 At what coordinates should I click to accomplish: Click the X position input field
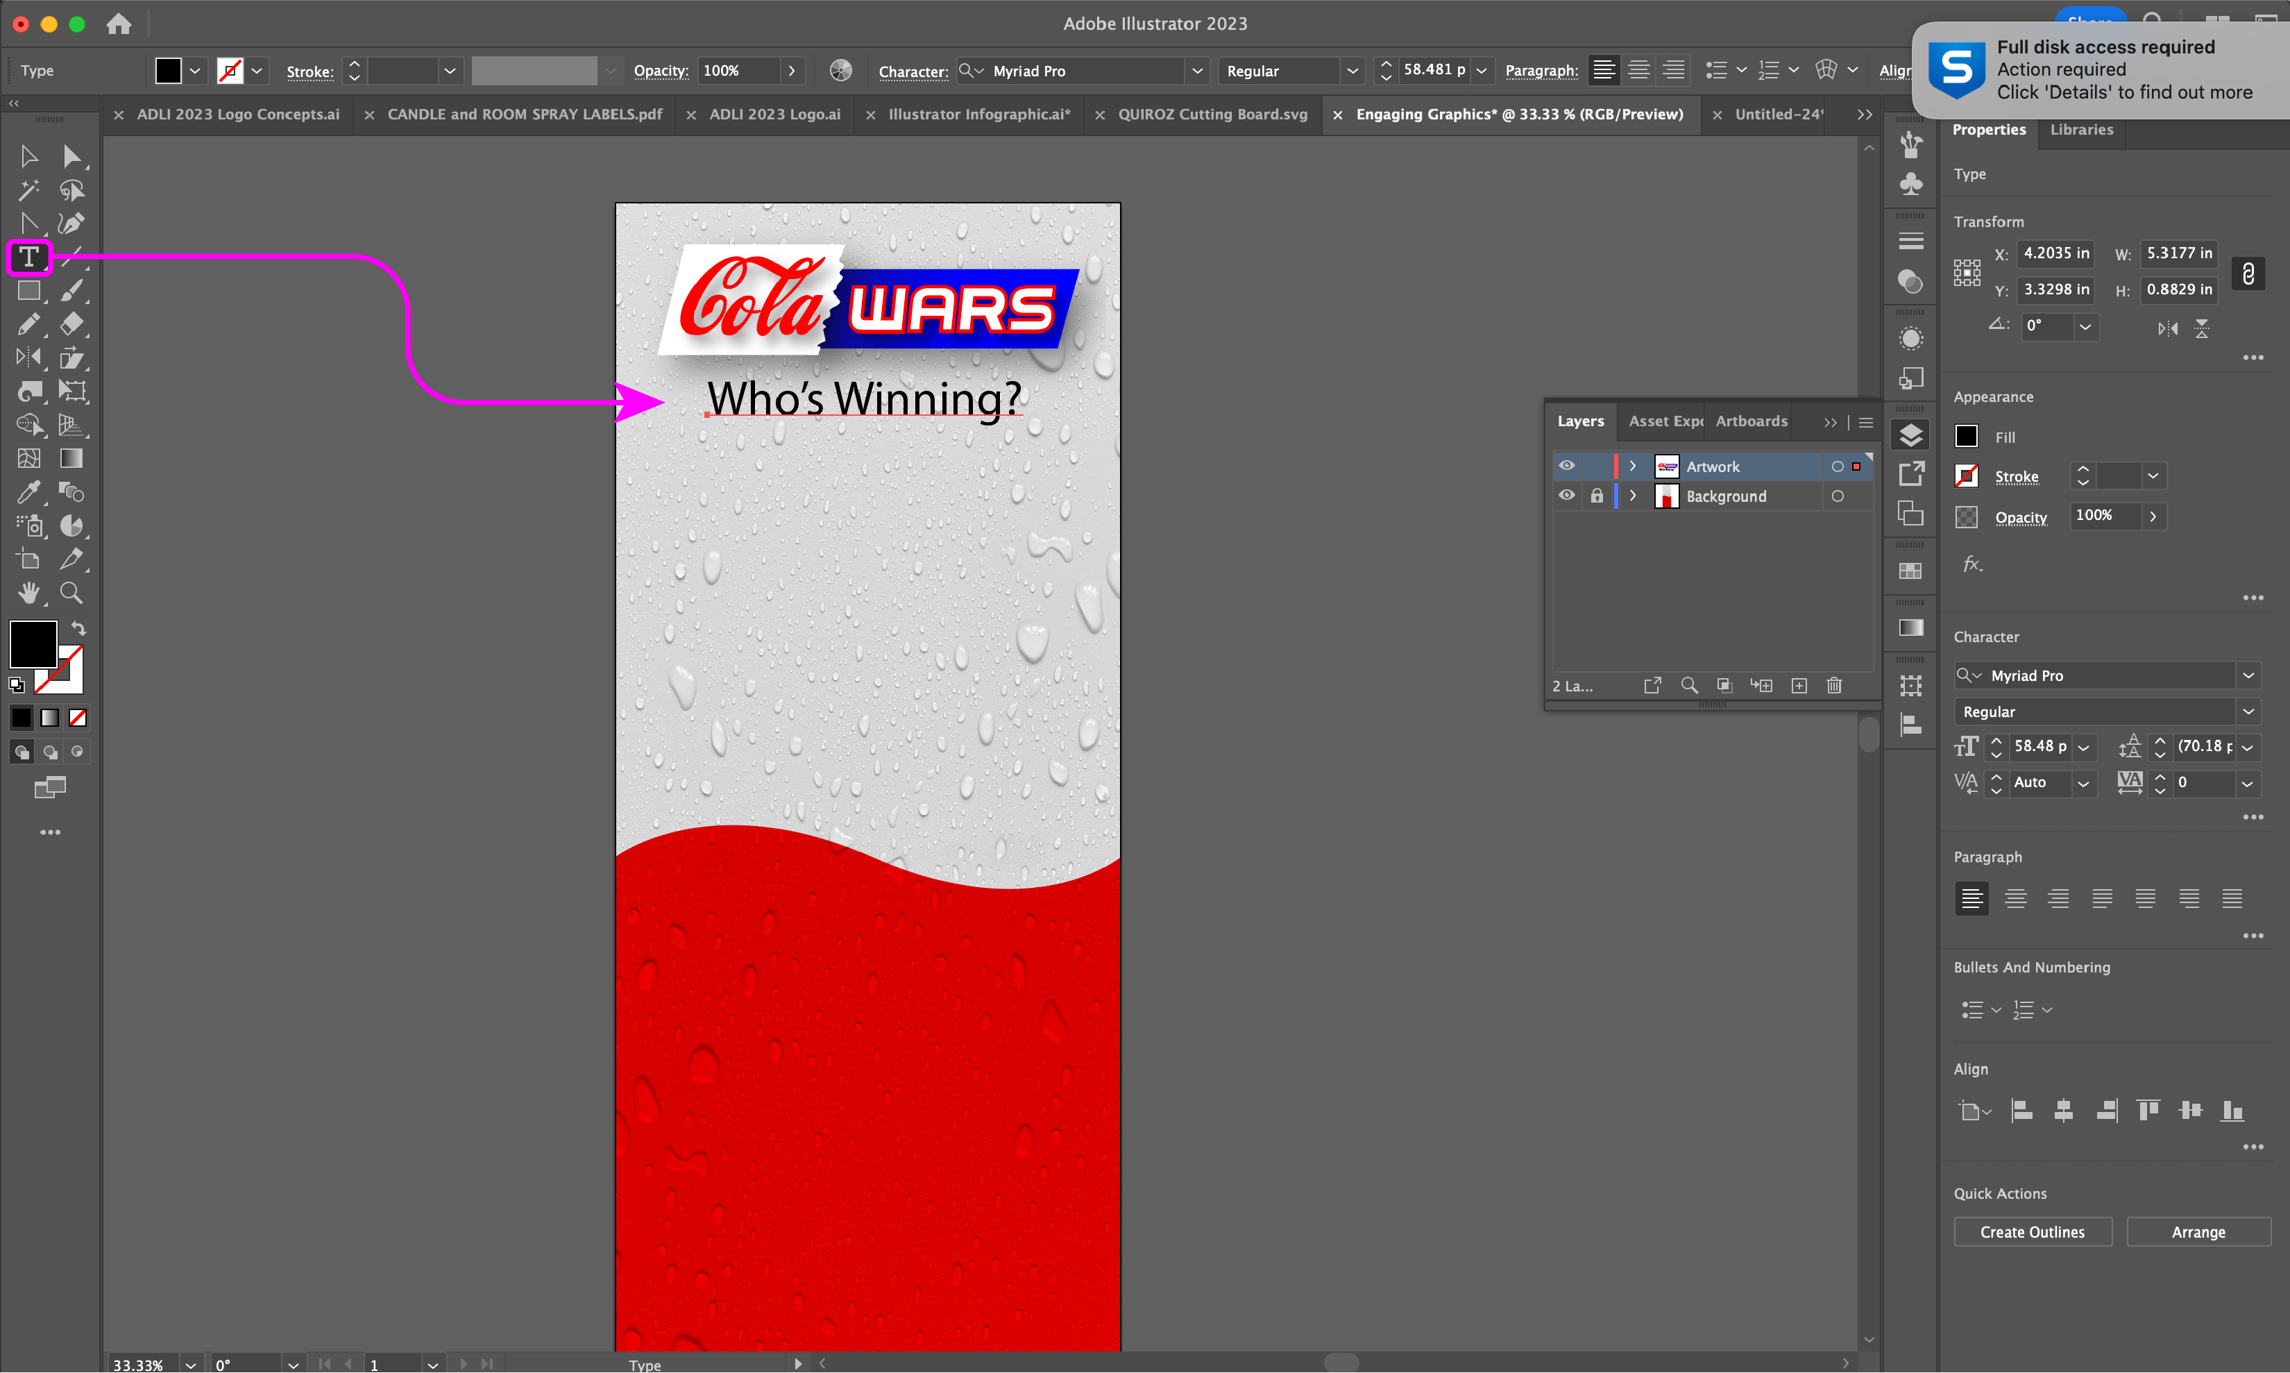coord(2055,253)
